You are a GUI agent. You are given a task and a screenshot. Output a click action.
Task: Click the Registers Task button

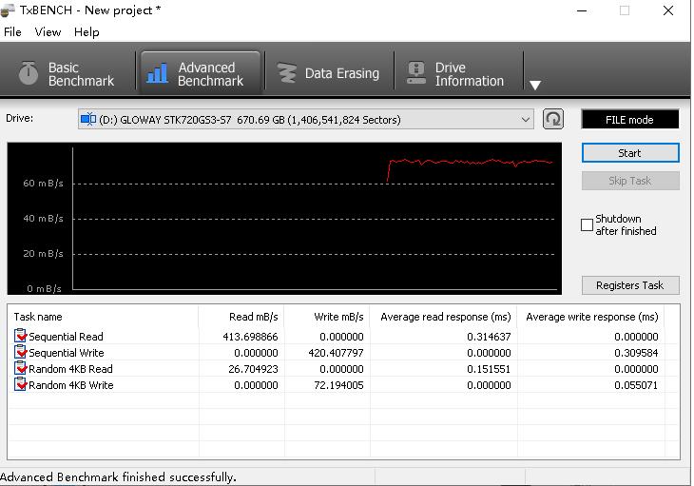(629, 285)
